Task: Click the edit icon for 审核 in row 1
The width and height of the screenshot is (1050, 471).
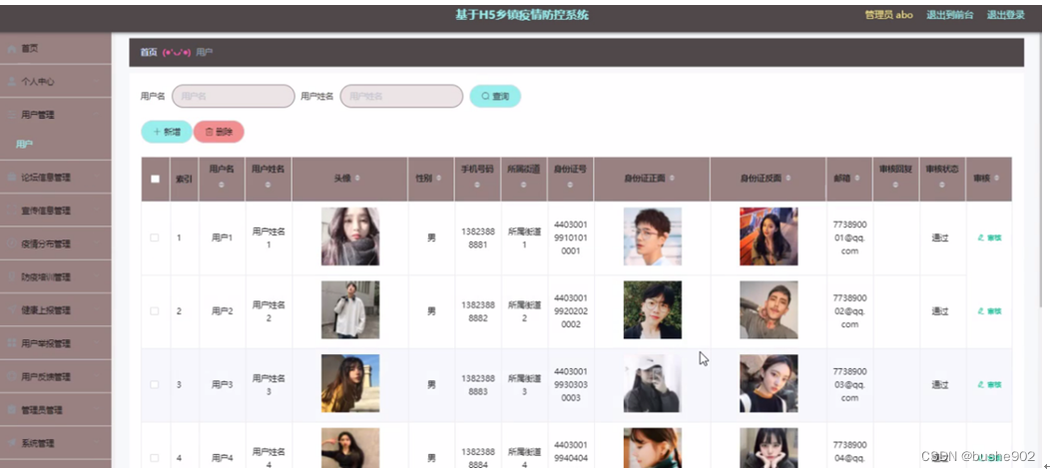Action: point(981,237)
